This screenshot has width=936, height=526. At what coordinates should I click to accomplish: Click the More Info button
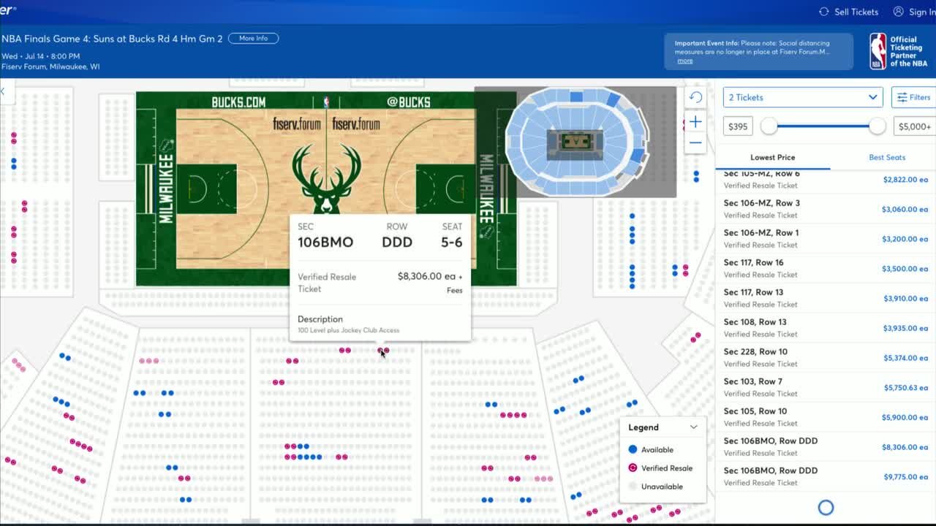pos(253,38)
